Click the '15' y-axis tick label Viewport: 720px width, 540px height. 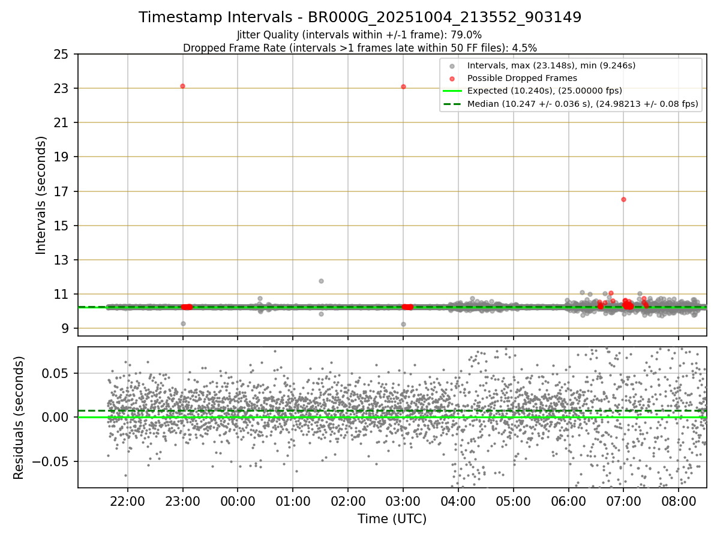pos(62,226)
